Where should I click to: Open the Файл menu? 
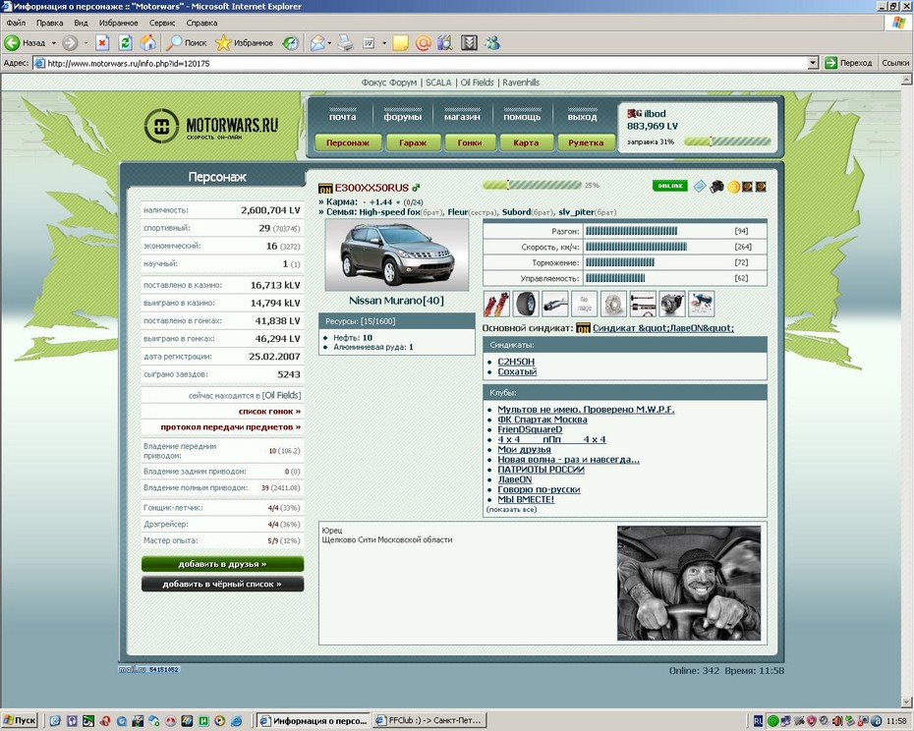[16, 23]
